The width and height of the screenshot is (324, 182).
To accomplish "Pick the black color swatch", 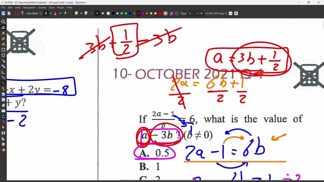I will (x=113, y=13).
